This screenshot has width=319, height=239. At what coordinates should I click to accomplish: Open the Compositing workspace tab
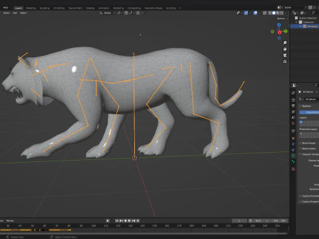tap(134, 8)
